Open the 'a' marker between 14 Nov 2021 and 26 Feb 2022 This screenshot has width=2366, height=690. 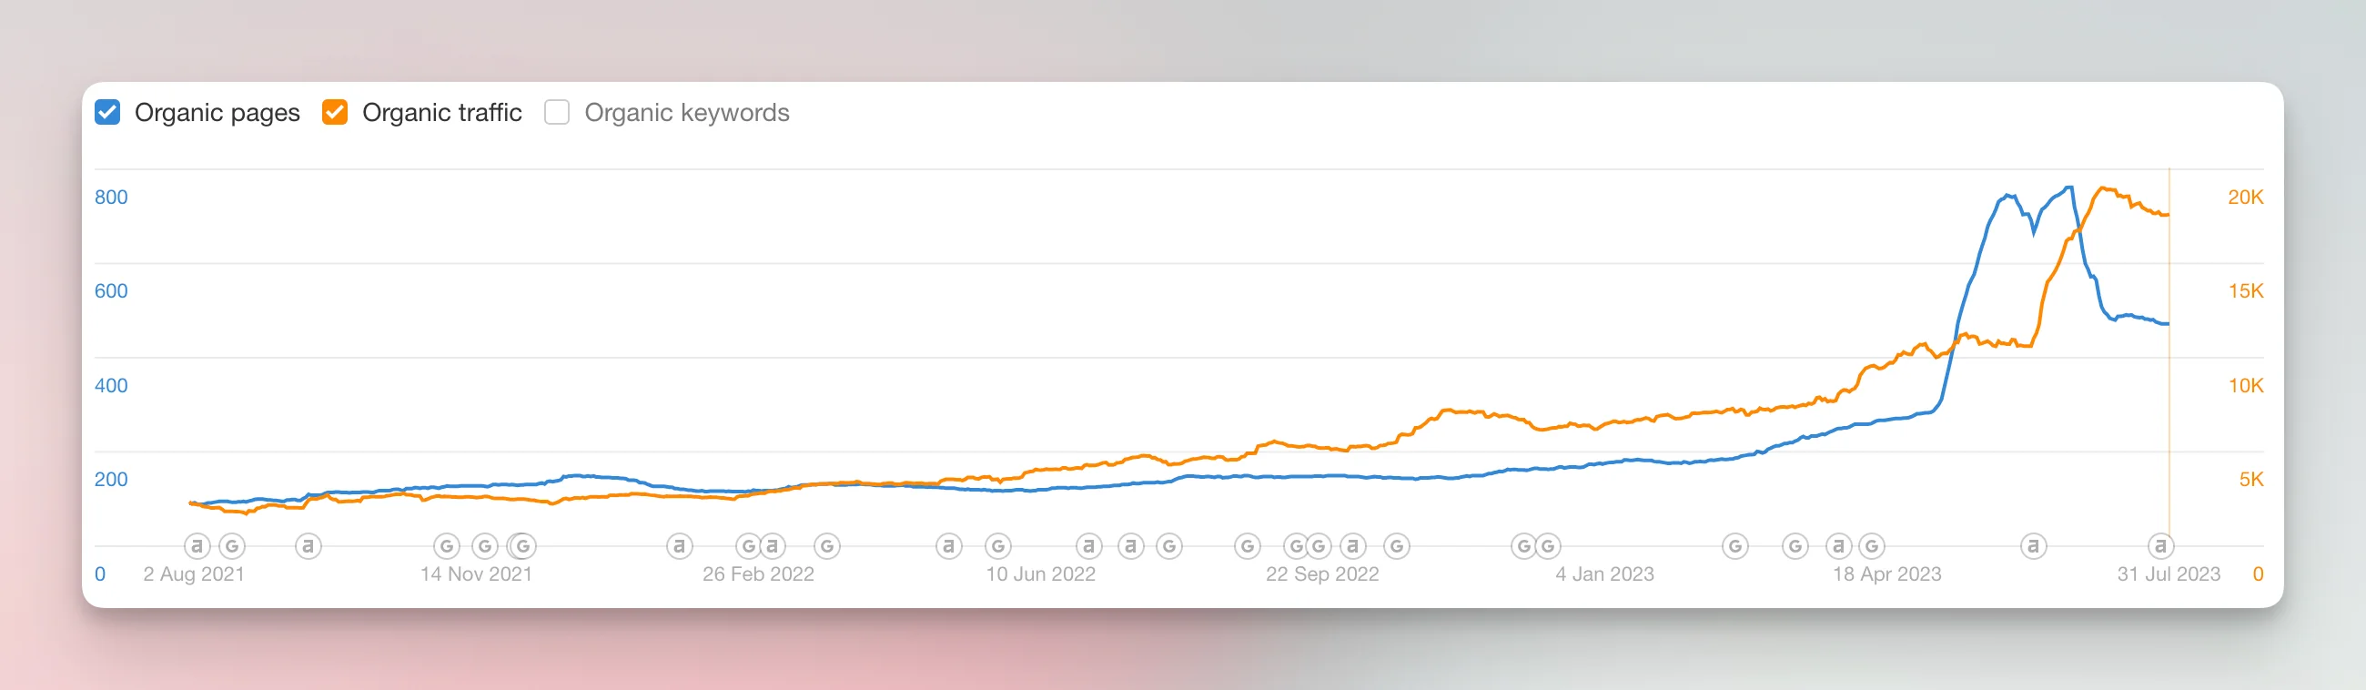click(x=680, y=546)
